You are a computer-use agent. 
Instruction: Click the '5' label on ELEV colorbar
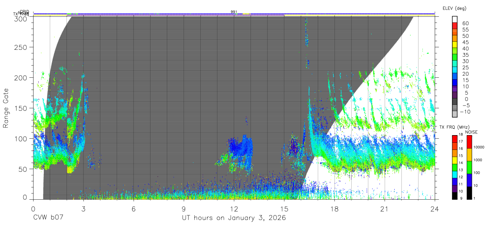coord(467,93)
